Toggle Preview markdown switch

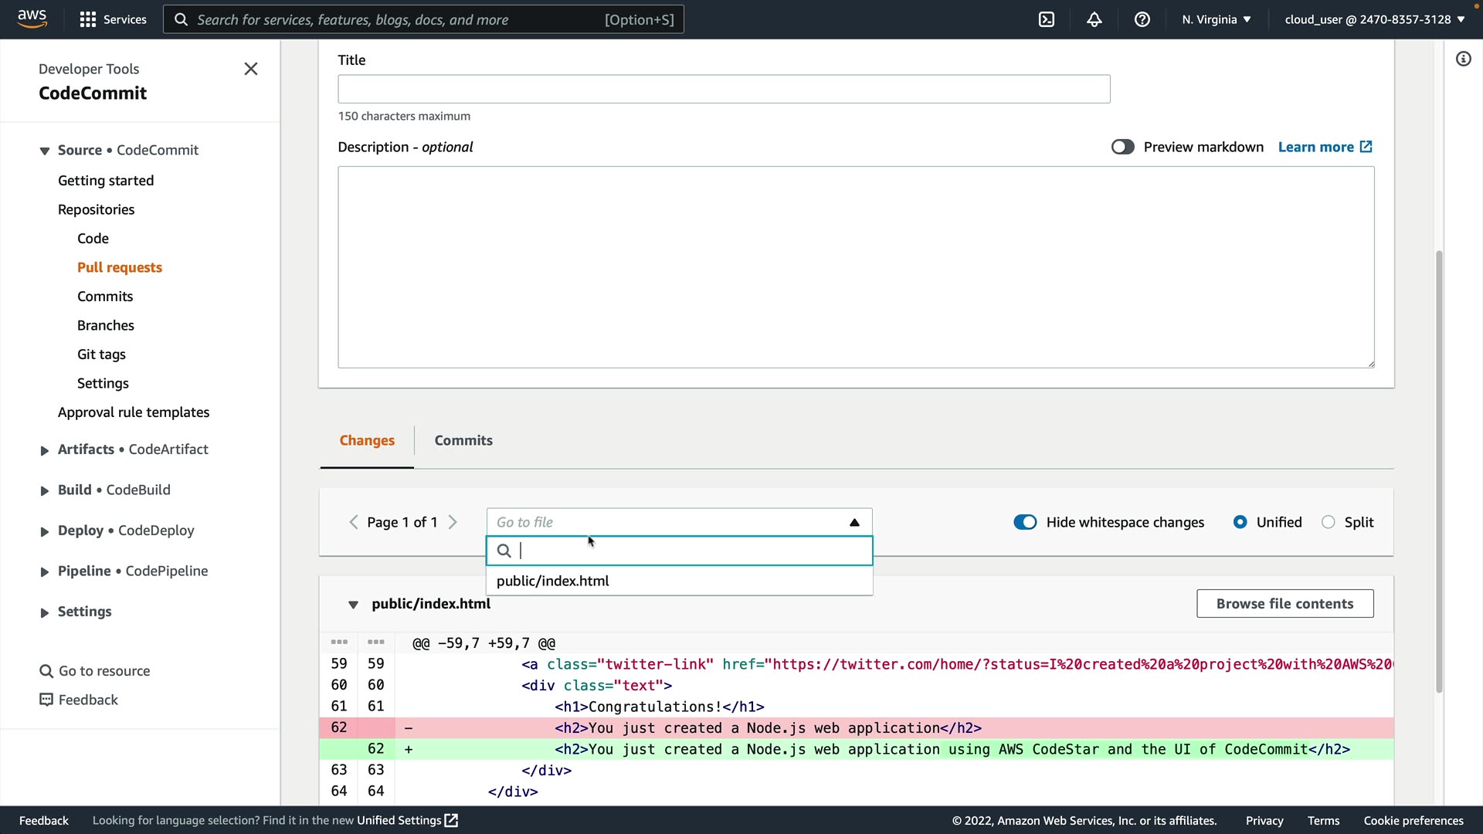[1122, 147]
